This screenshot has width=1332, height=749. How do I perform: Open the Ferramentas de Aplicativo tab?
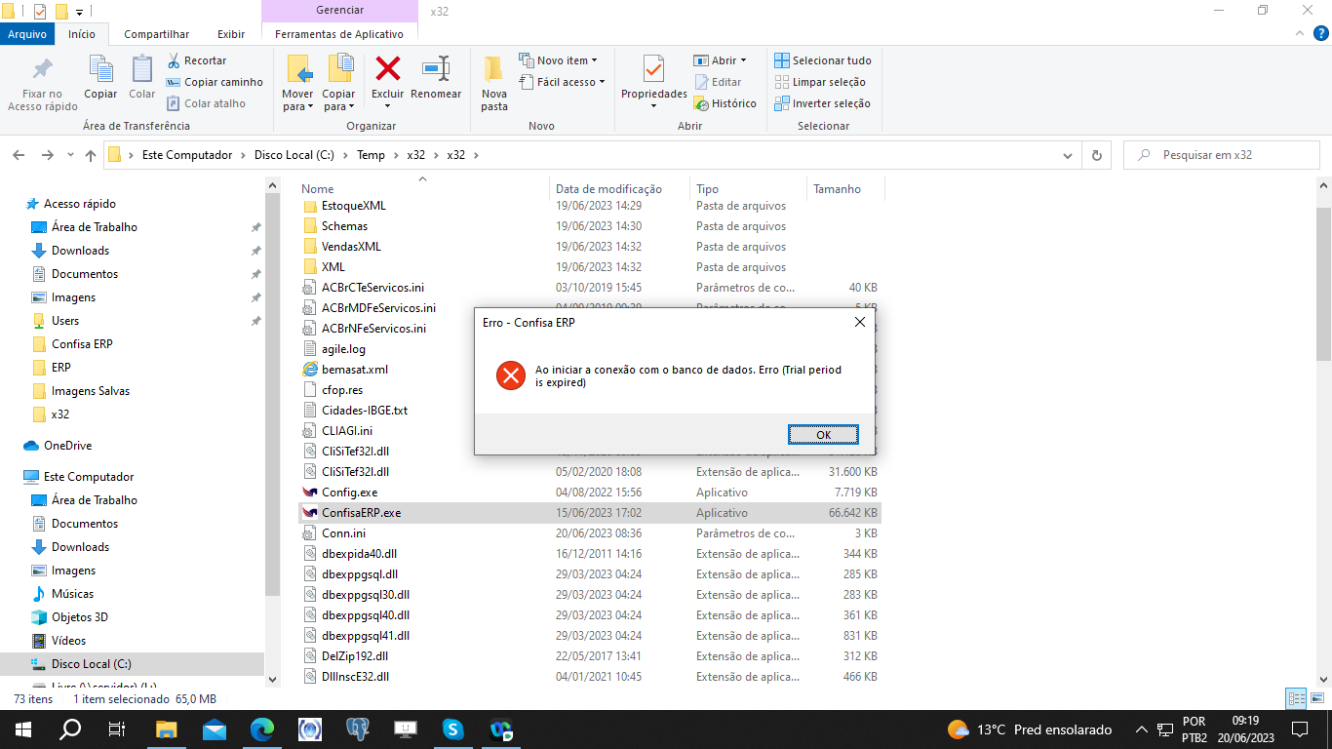pos(339,34)
